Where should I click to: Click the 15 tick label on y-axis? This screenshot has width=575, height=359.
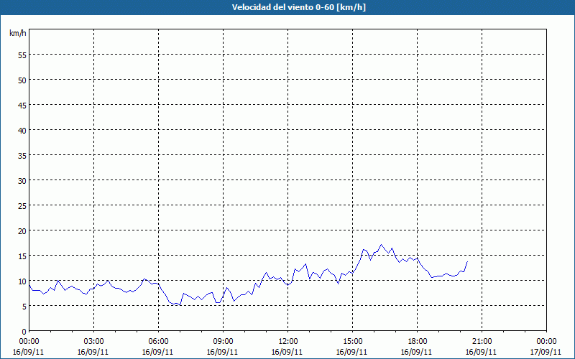(x=22, y=256)
